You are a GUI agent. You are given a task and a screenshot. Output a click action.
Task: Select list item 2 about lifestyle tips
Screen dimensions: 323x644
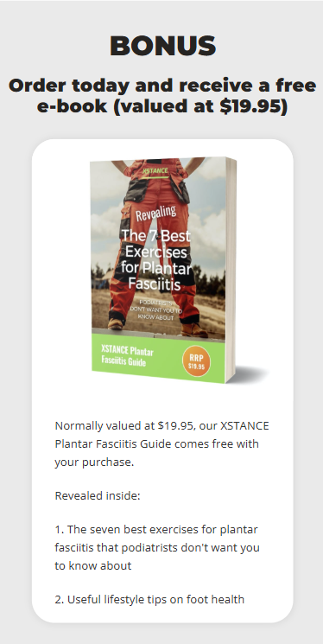point(149,600)
